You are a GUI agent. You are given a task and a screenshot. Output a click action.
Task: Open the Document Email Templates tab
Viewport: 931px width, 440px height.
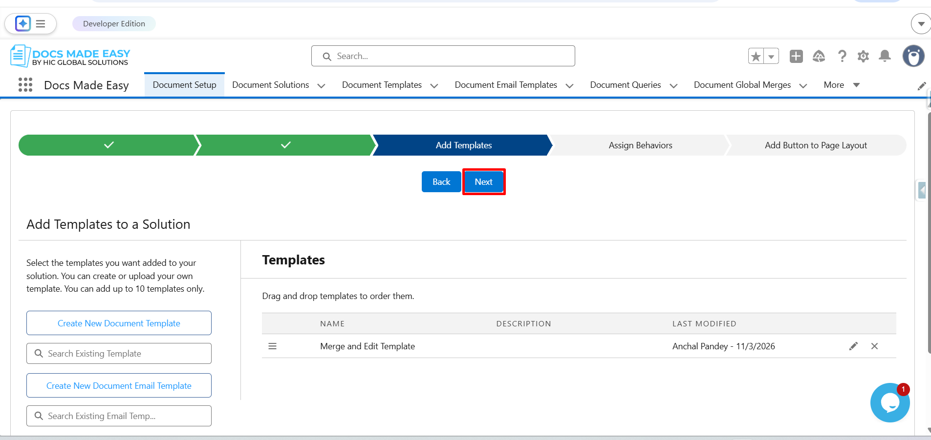(x=506, y=85)
